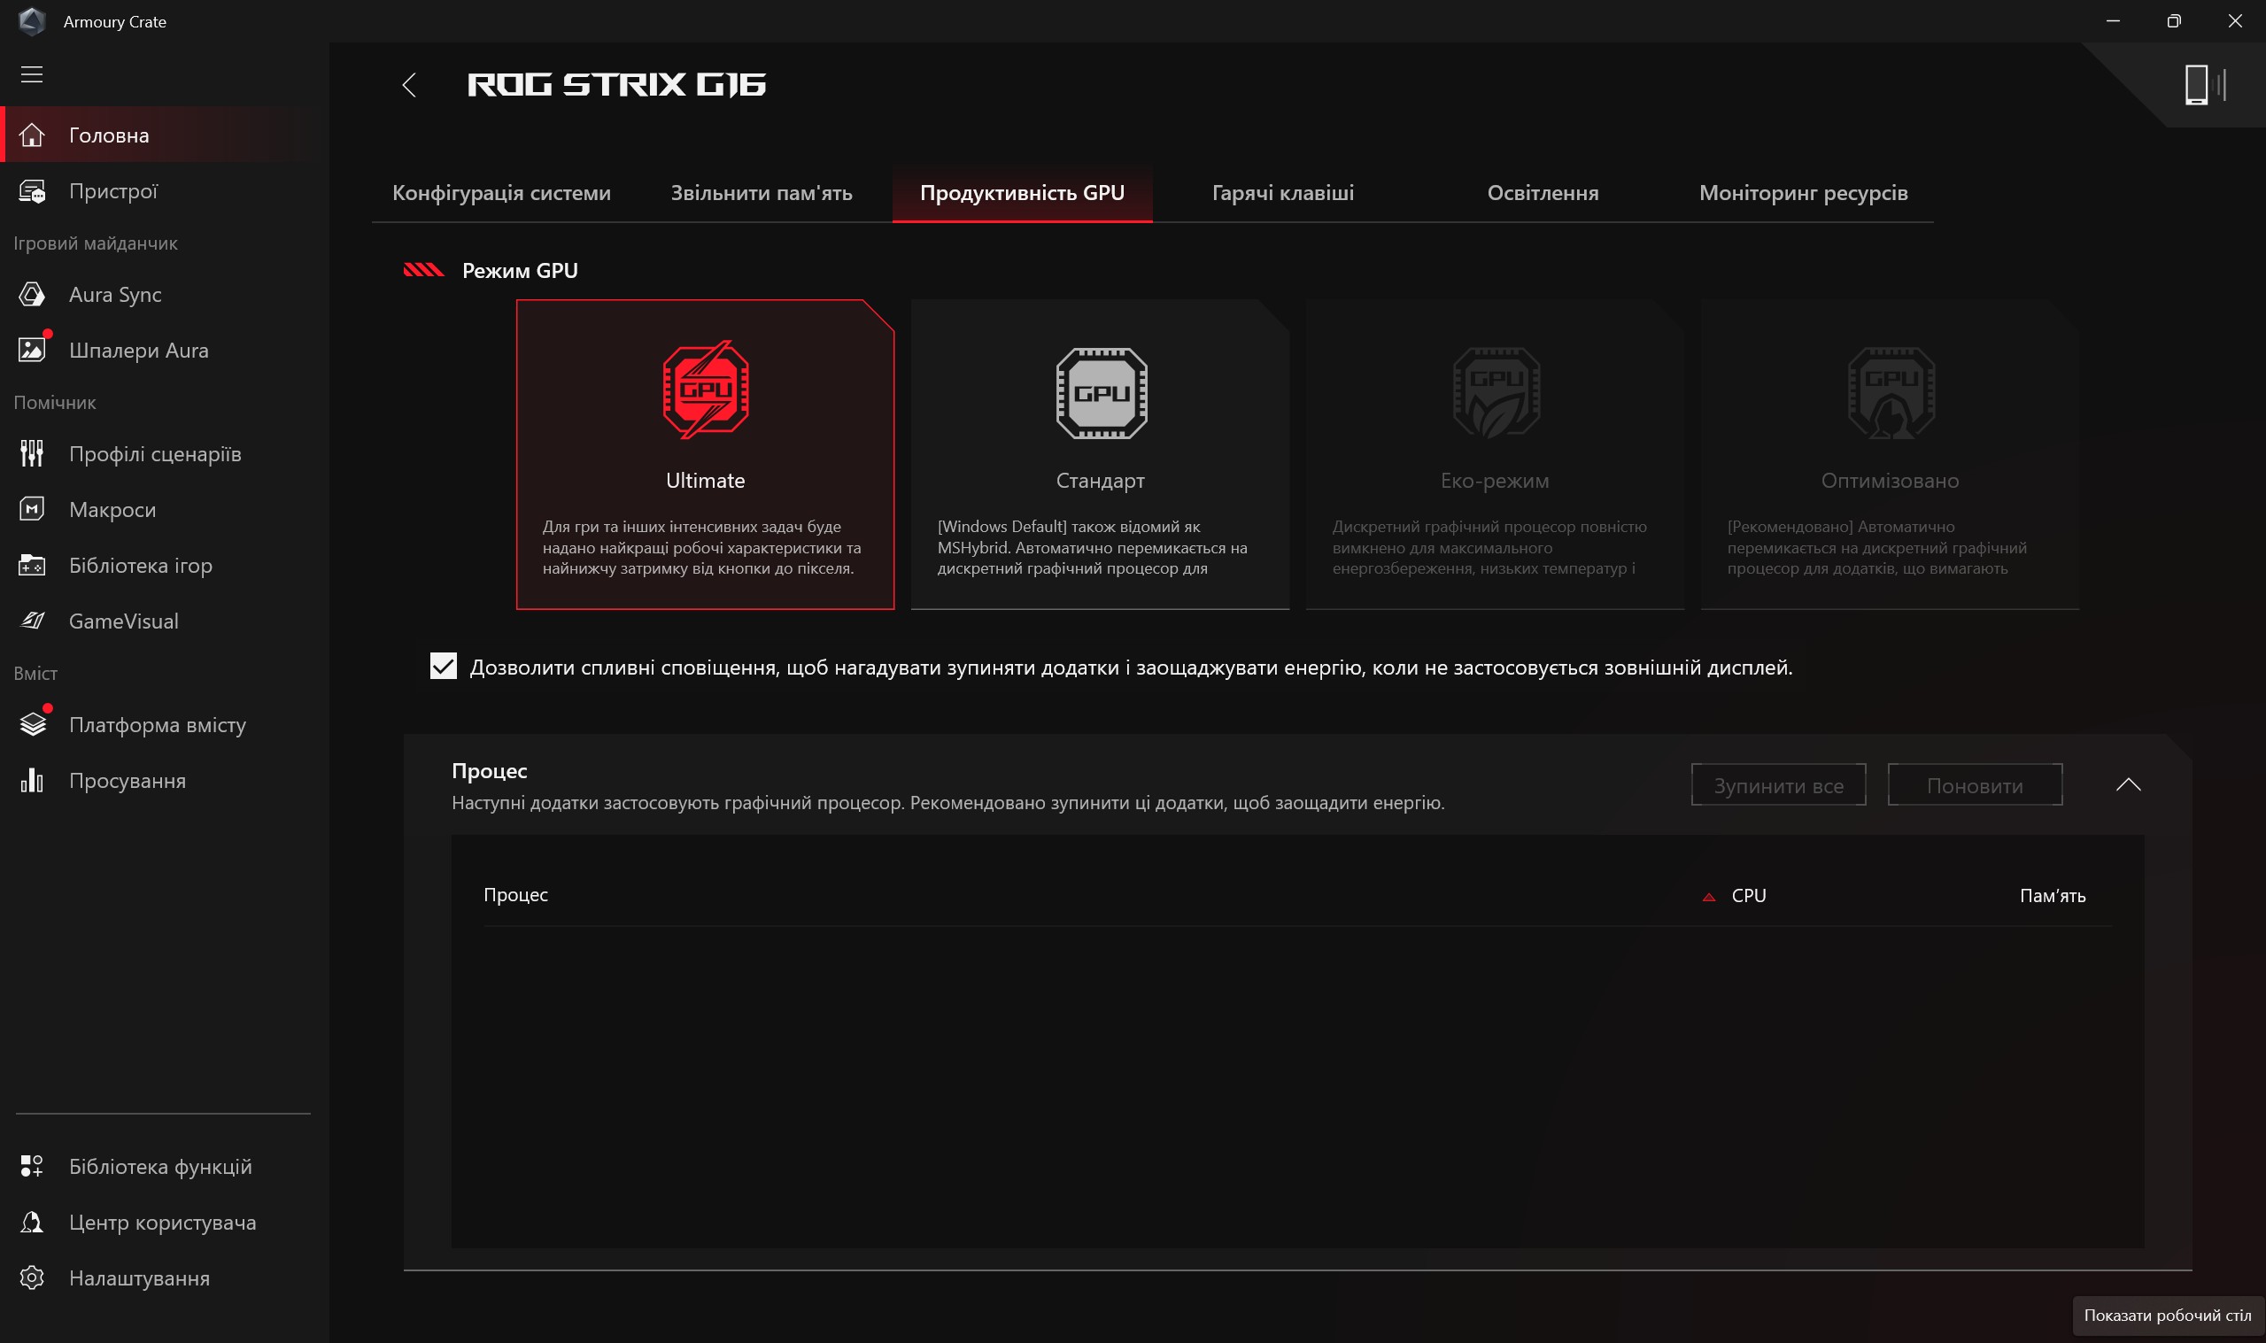
Task: Sort processes by CPU column
Action: pyautogui.click(x=1747, y=895)
